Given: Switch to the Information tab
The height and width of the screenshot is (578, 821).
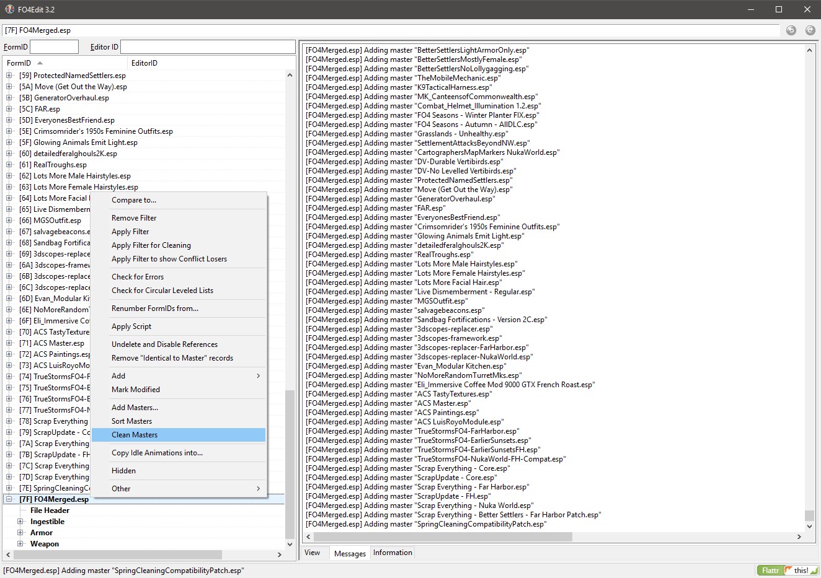Looking at the screenshot, I should 393,553.
